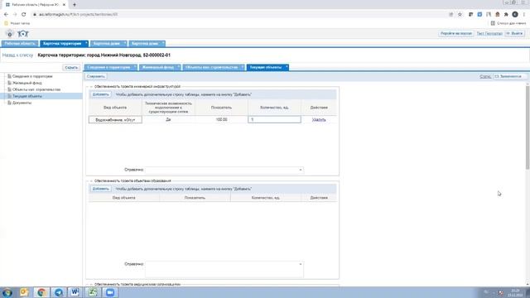
Task: Click Справочно field in education section
Action: (x=224, y=269)
